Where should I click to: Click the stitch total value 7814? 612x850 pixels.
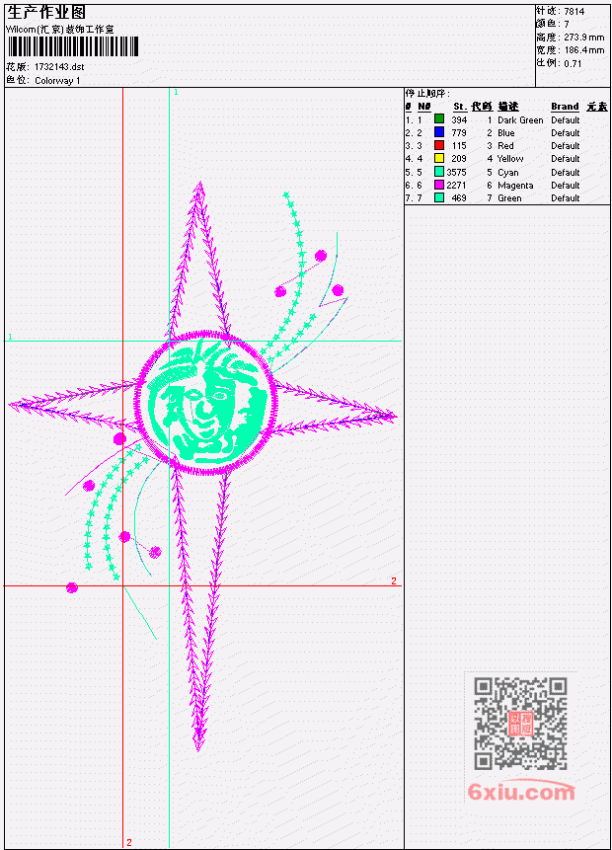pos(574,12)
